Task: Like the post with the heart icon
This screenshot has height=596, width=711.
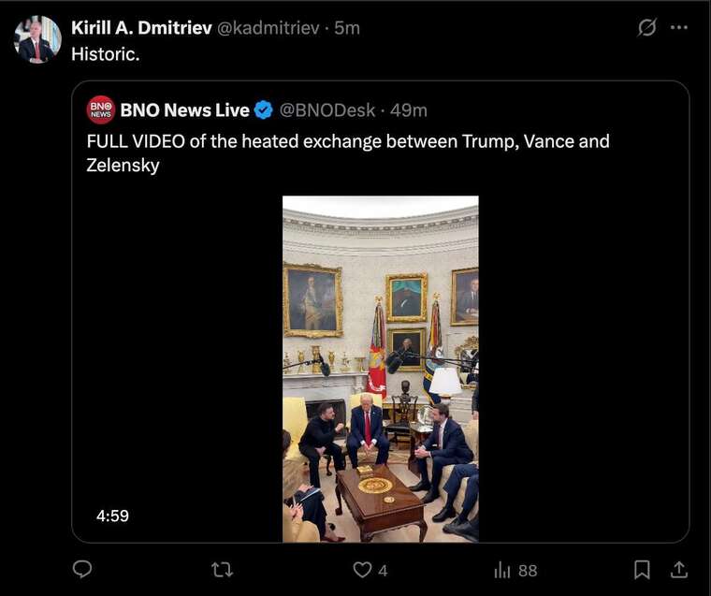Action: click(362, 570)
